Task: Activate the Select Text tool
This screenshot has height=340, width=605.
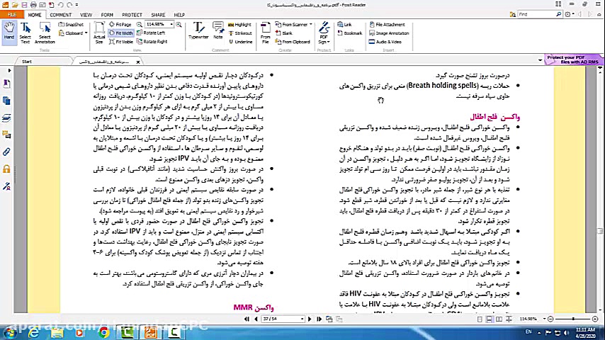Action: coord(25,33)
